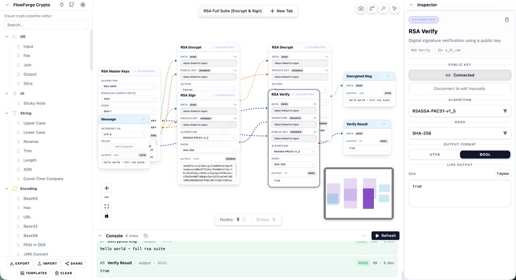Open Inspector Algorithm dropdown RSASSA-PKCS1-v1_5
Screen dimensions: 516x280
pyautogui.click(x=460, y=111)
